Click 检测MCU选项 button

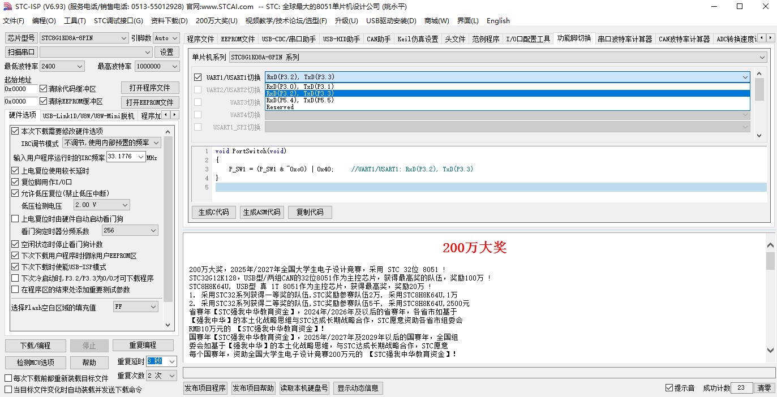pos(36,363)
